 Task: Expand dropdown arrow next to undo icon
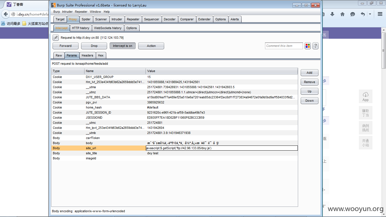tap(370, 14)
